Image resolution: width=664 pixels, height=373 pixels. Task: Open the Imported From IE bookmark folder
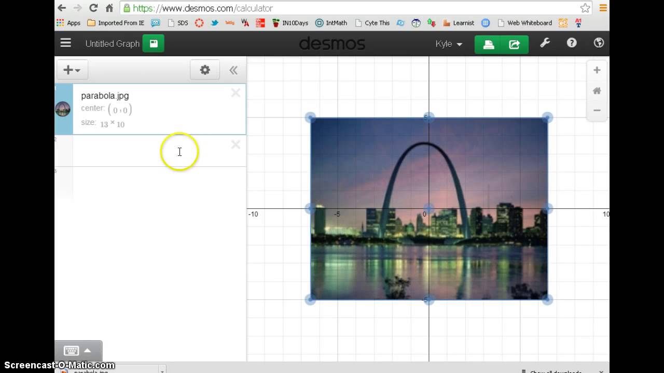(116, 23)
